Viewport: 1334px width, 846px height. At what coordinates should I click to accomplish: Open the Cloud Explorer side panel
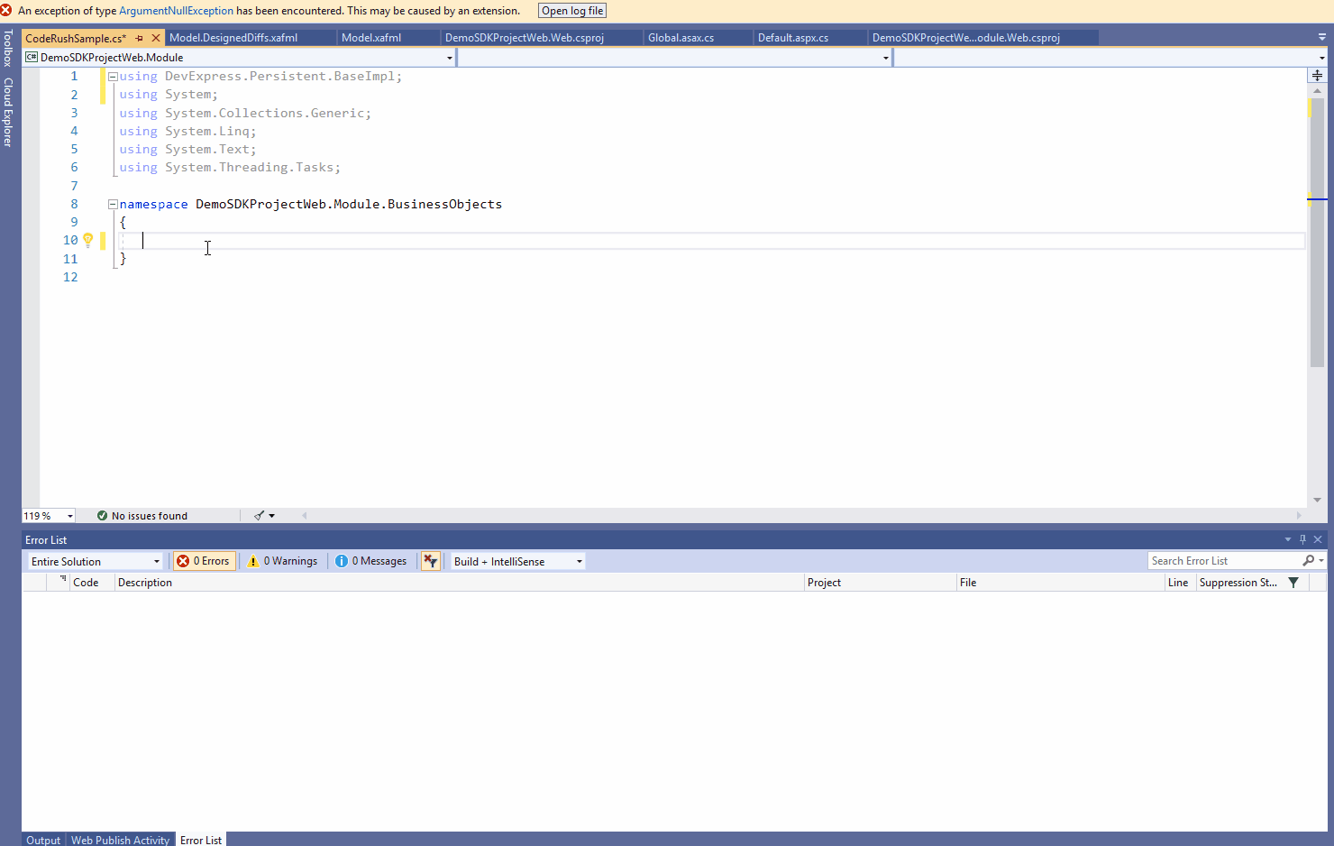(x=8, y=112)
